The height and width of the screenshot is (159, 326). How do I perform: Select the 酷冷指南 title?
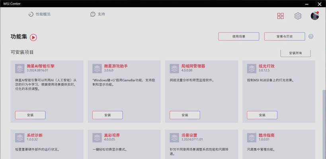(267, 135)
